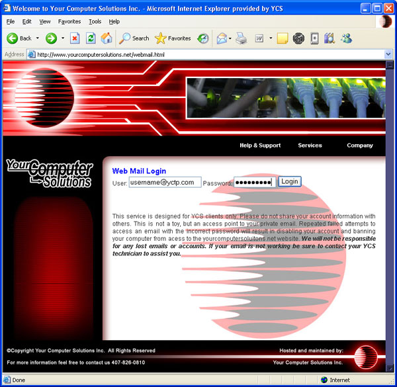
Task: Click the red sphere header logo
Action: pyautogui.click(x=44, y=98)
